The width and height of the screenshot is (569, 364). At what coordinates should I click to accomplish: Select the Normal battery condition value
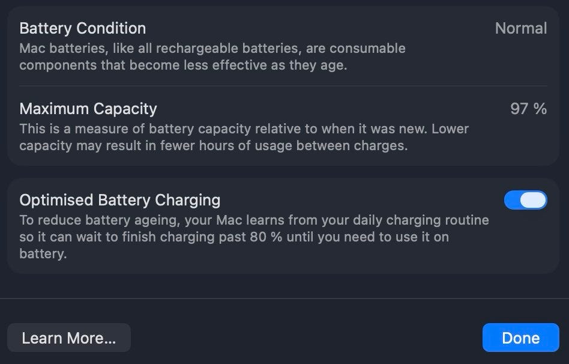pos(520,28)
